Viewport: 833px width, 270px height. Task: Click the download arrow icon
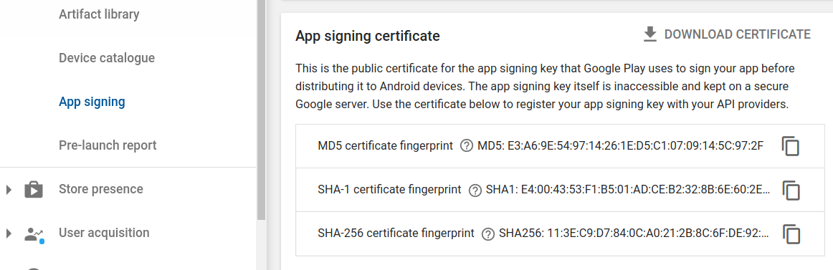(x=649, y=34)
